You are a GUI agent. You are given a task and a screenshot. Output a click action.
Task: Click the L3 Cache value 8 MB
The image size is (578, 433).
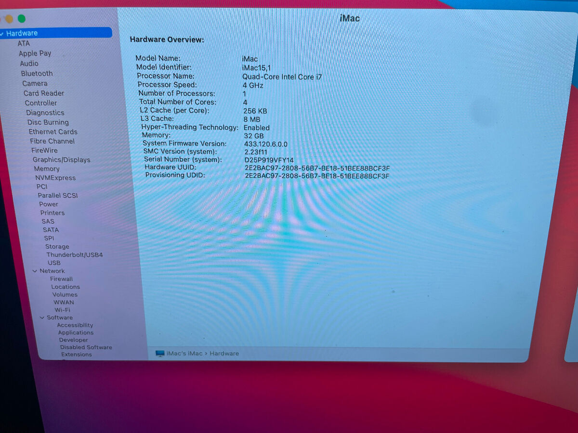pyautogui.click(x=252, y=119)
